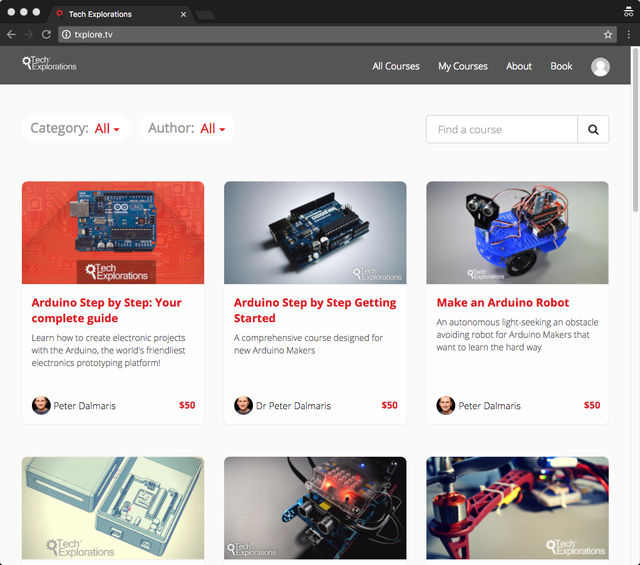The image size is (640, 565).
Task: Click the site info icon in address bar
Action: pos(66,34)
